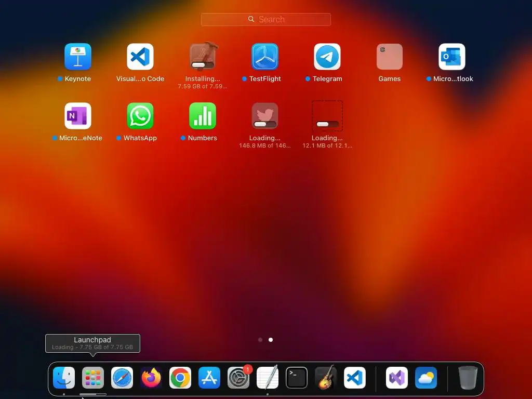Launch Firefox from the Dock
This screenshot has width=532, height=399.
(151, 378)
